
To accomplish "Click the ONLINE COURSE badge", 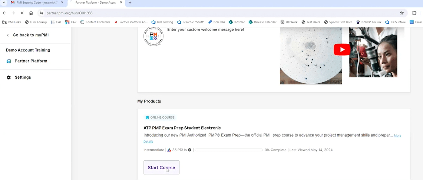I will coord(160,117).
